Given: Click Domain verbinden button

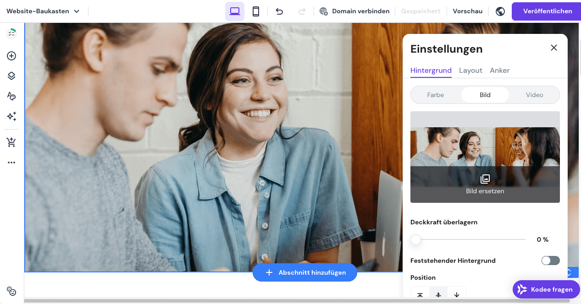Looking at the screenshot, I should 354,11.
